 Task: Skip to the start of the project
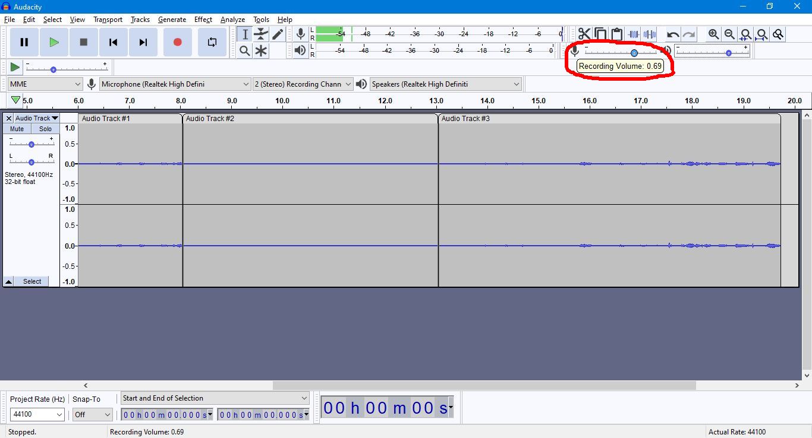[114, 42]
